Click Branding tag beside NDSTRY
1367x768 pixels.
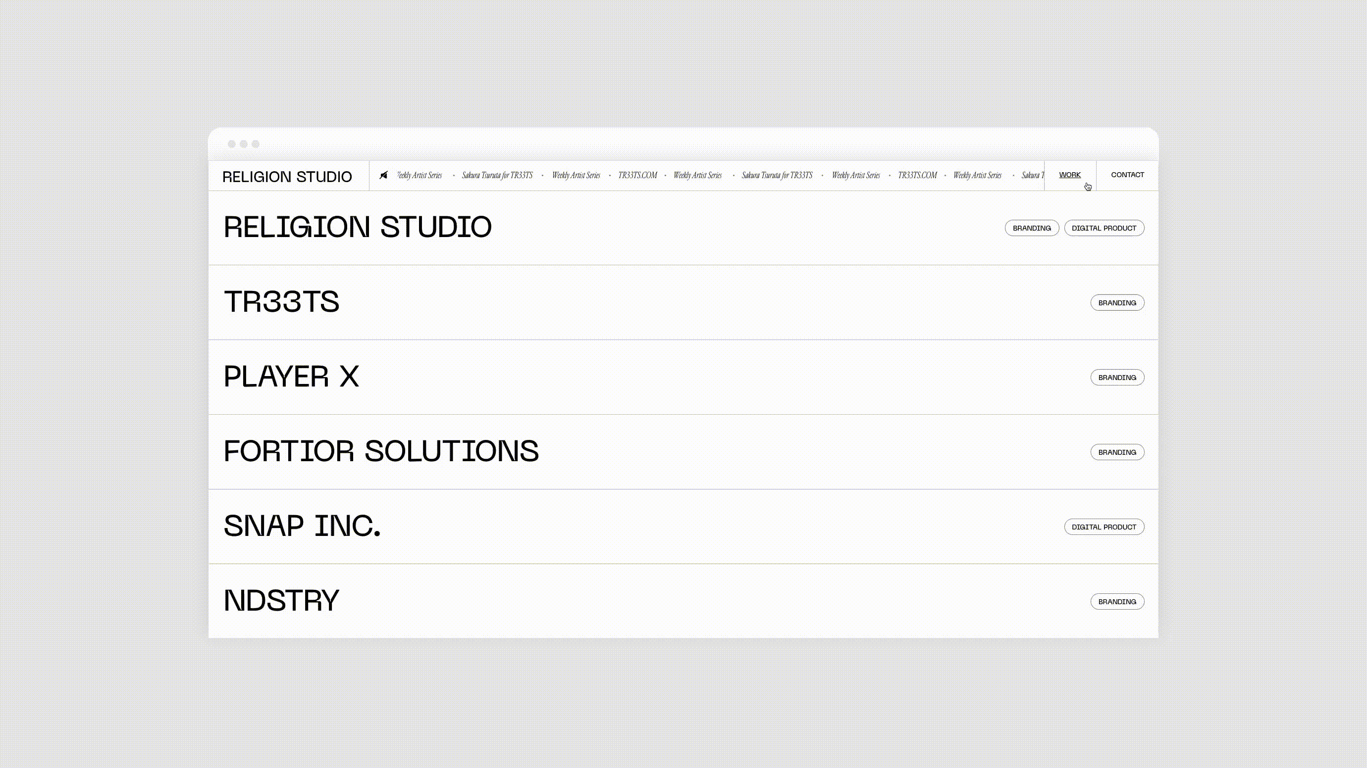[x=1116, y=602]
